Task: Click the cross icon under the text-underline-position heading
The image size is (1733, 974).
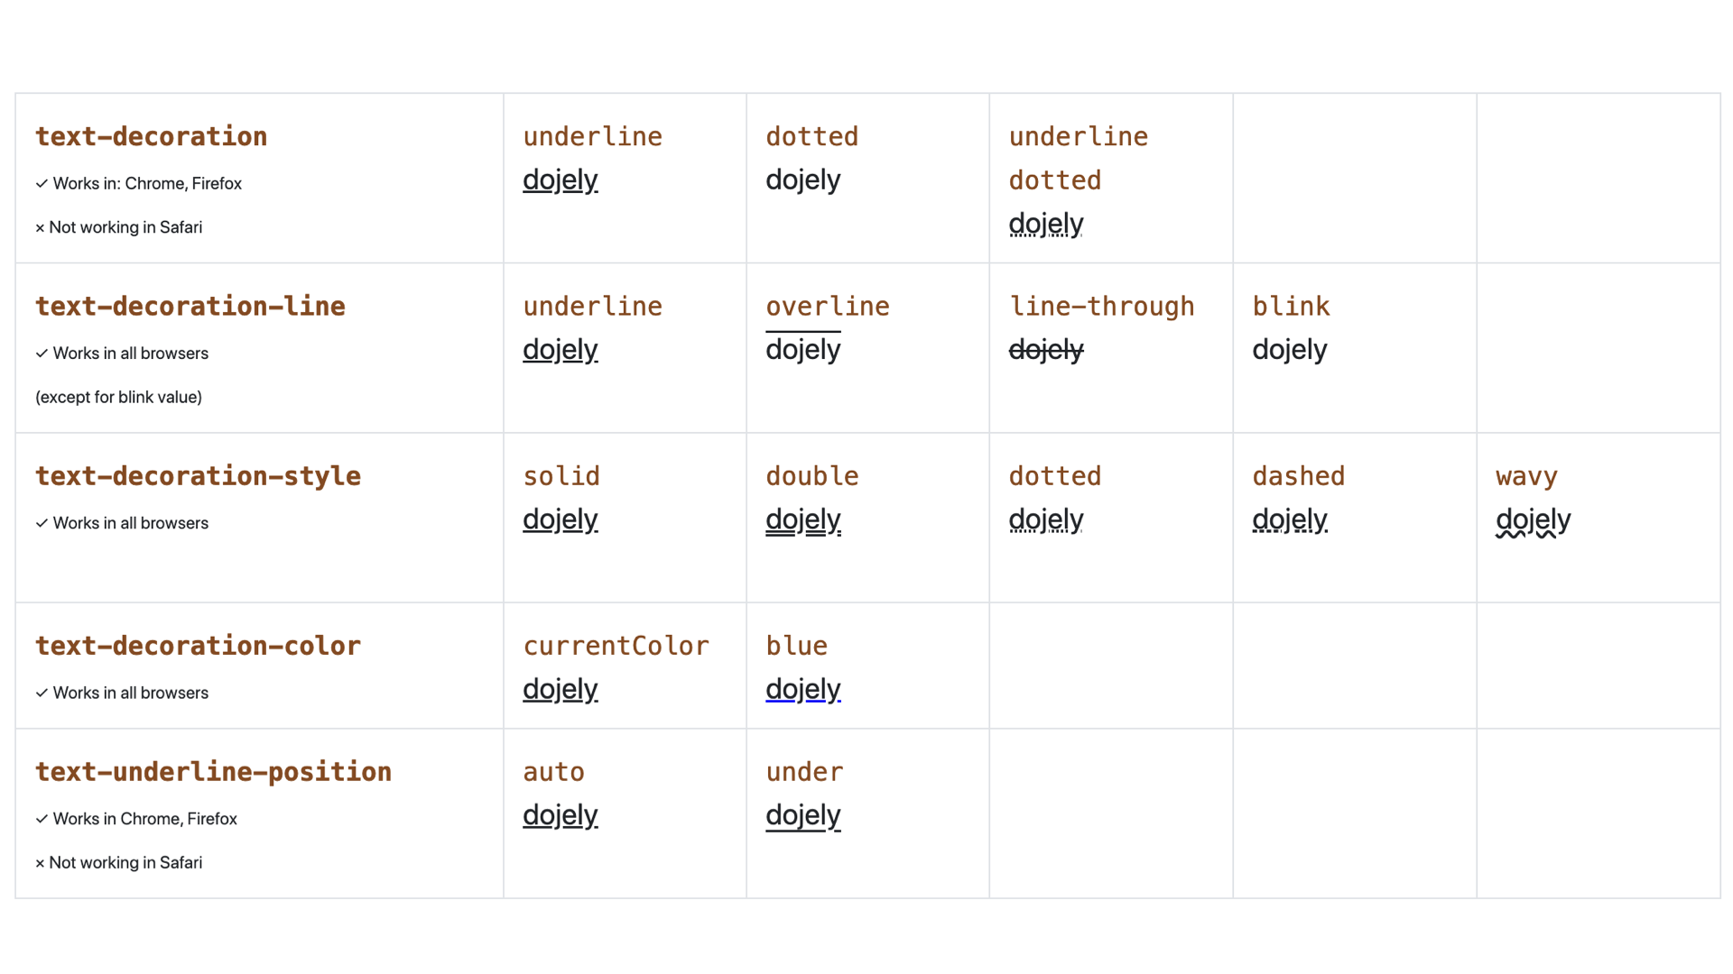Action: click(40, 863)
